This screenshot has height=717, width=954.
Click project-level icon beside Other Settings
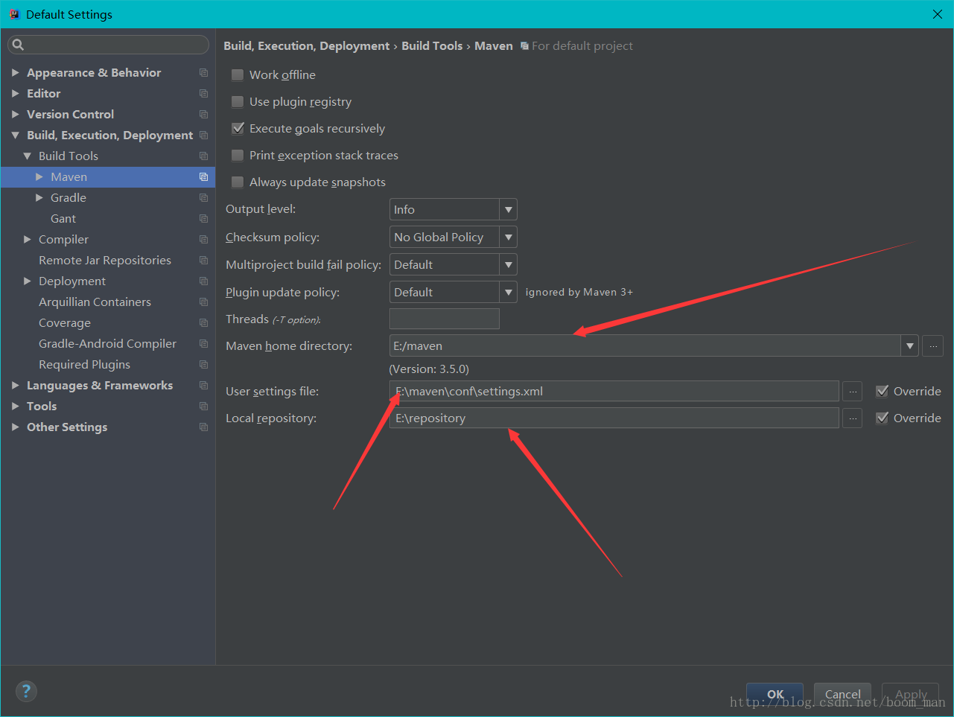203,427
